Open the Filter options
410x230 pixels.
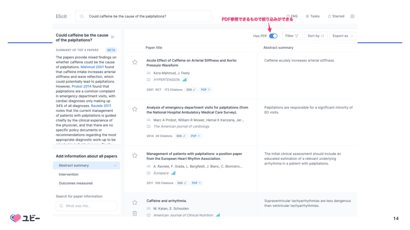click(292, 36)
